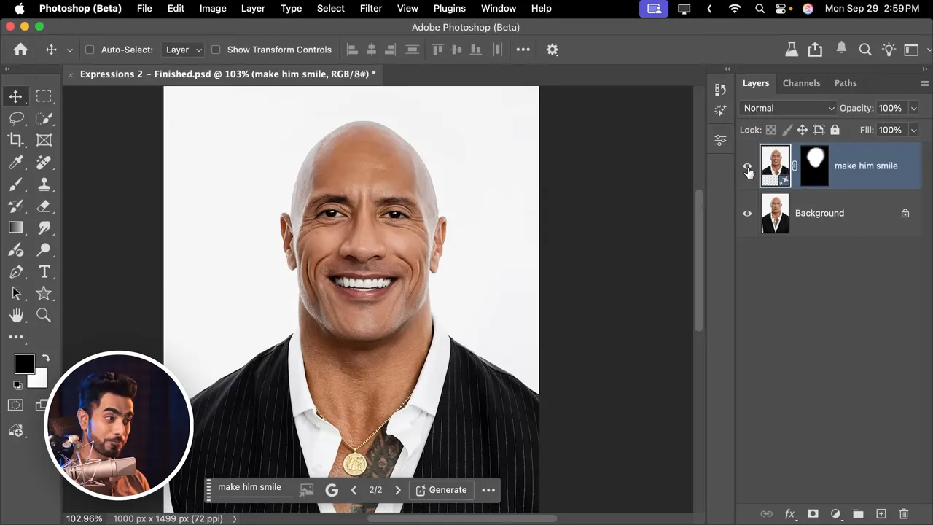Pick the History Brush tool
The height and width of the screenshot is (525, 933).
point(16,206)
